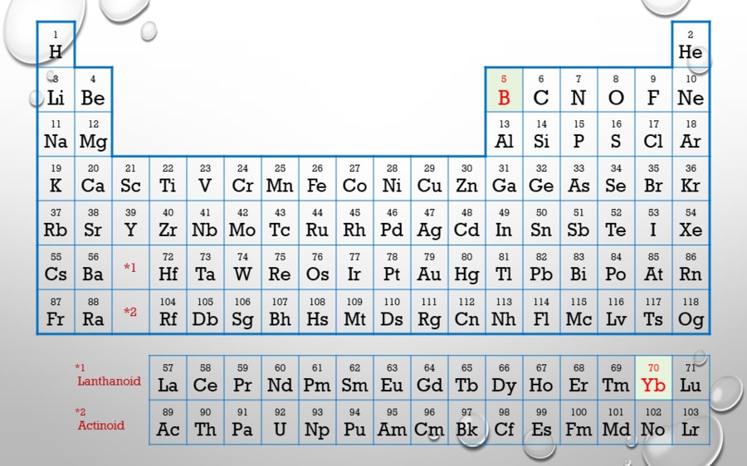Select the Lanthanoid row label
Viewport: 747px width, 466px height.
[x=109, y=381]
